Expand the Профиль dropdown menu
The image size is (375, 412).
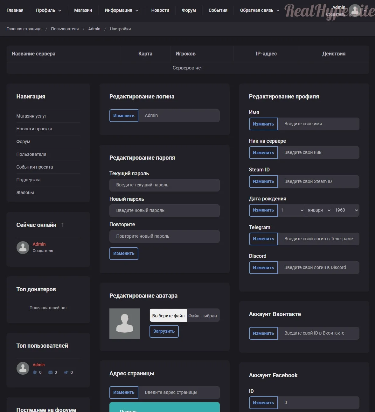(49, 11)
